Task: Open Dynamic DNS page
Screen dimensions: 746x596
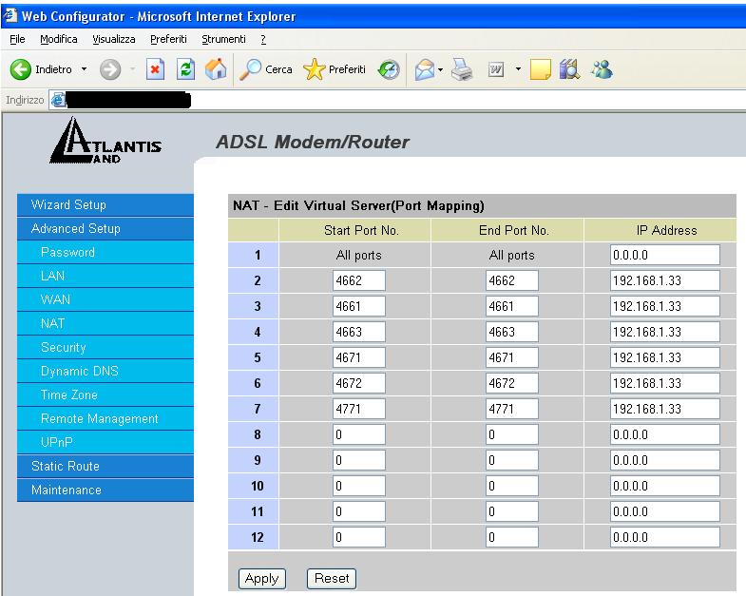Action: [105, 372]
